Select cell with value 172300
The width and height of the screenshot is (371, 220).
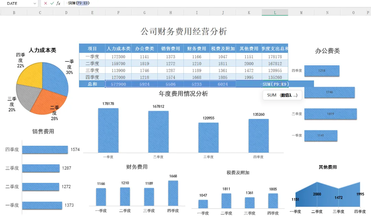click(x=118, y=57)
